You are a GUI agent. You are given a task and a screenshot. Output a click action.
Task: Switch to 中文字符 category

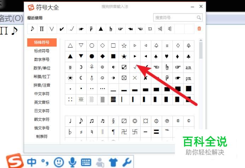42,94
